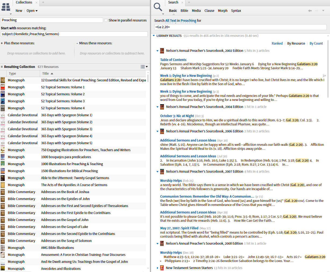Click the search query box Ga 2.20
This screenshot has height=272, width=330.
click(x=241, y=27)
